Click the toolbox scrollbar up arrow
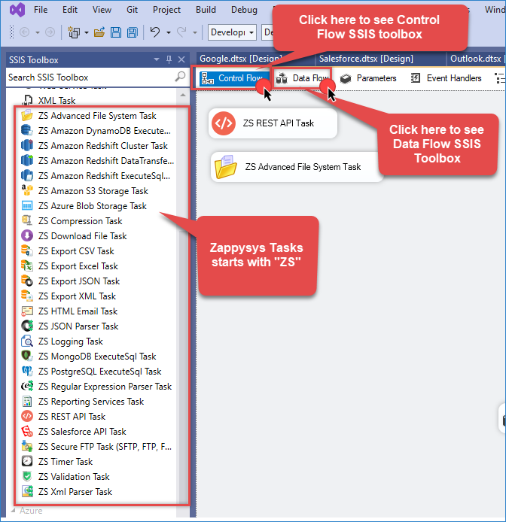Image resolution: width=506 pixels, height=522 pixels. tap(183, 96)
